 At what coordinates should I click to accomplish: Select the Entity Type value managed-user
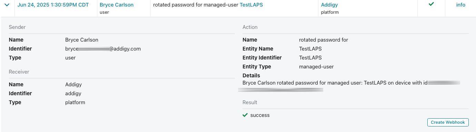316,67
